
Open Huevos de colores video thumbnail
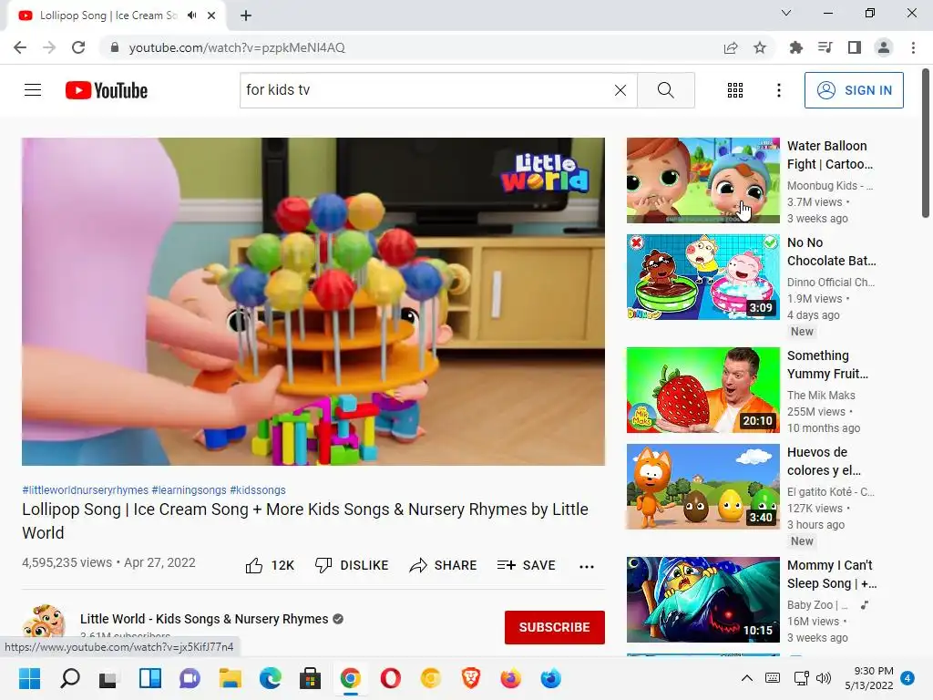(702, 487)
